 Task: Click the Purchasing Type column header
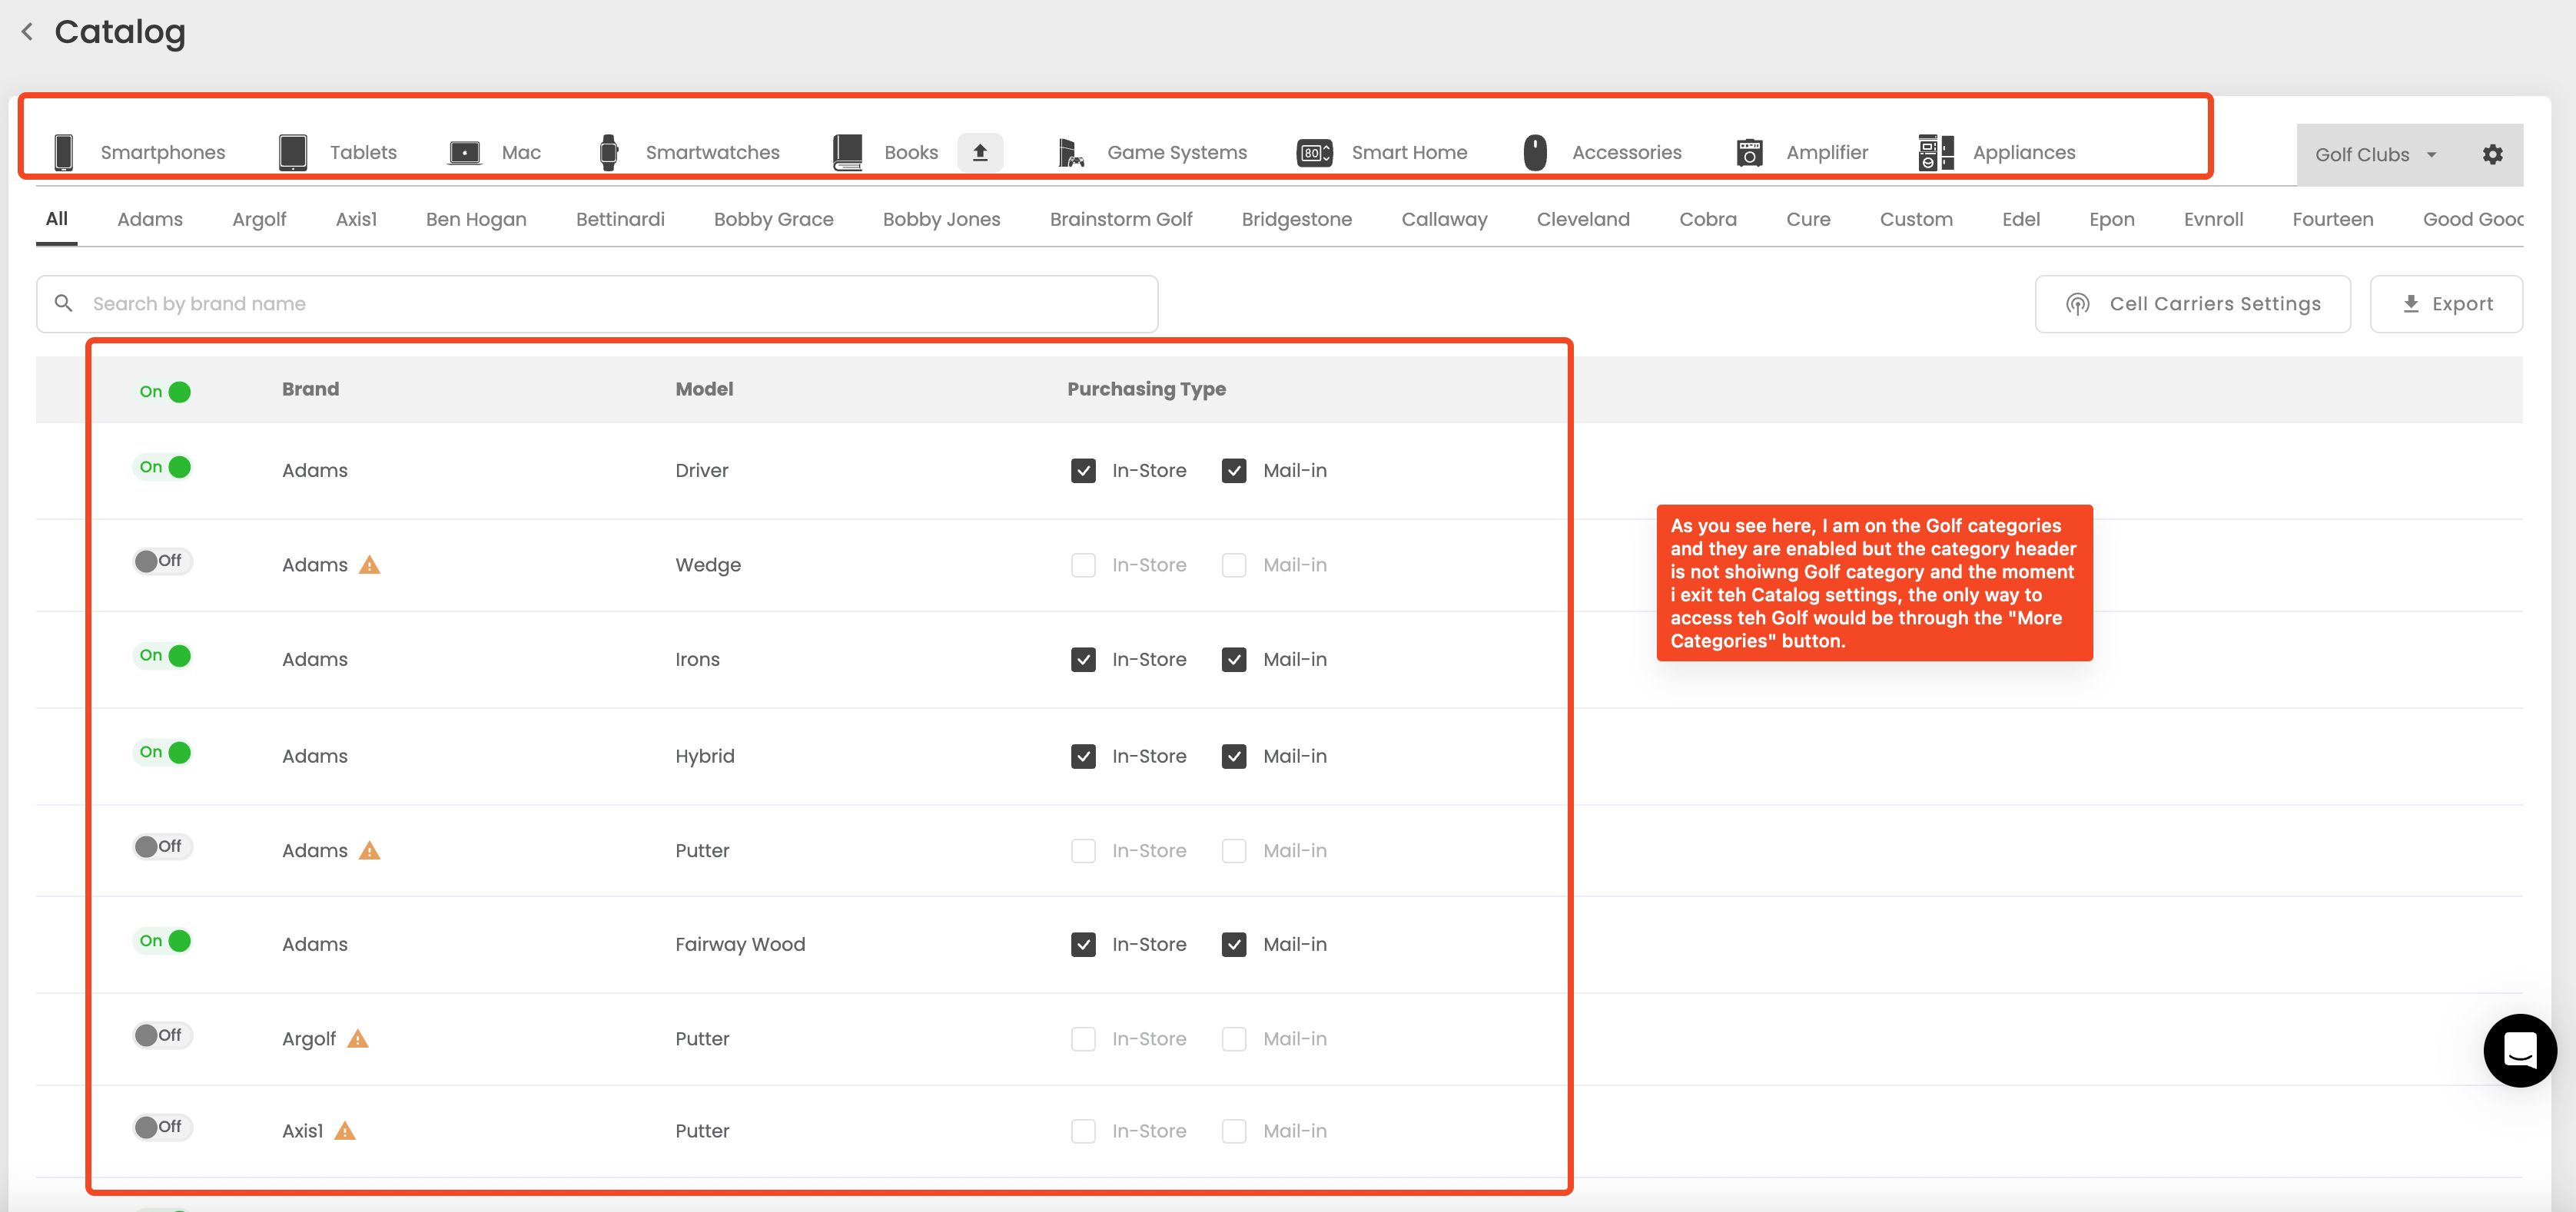tap(1146, 389)
